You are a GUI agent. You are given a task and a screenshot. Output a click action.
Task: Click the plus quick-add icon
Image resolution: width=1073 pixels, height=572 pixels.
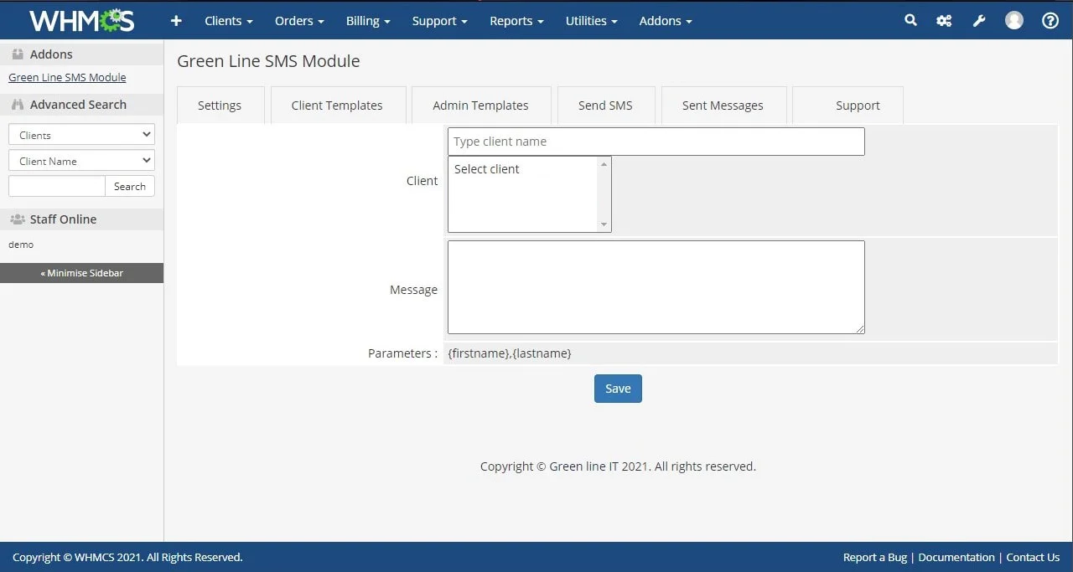pyautogui.click(x=176, y=21)
